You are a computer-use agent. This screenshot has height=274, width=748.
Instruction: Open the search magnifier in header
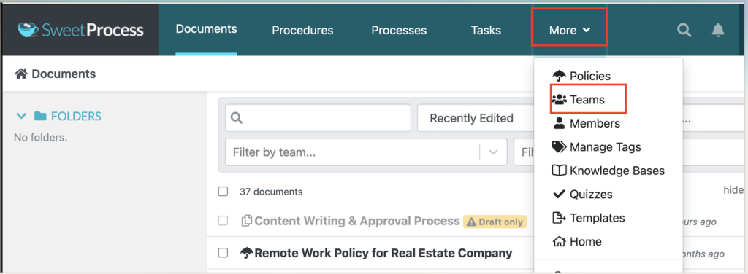[x=684, y=31]
